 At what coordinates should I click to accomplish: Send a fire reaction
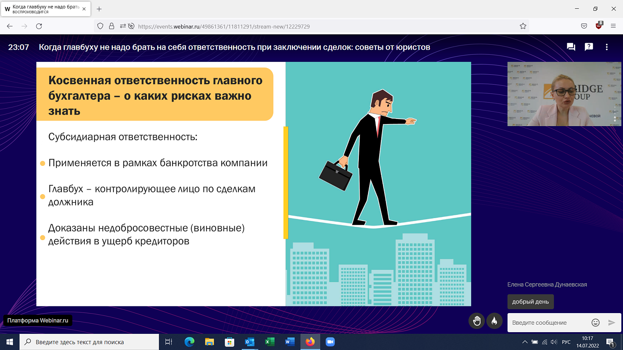(494, 321)
